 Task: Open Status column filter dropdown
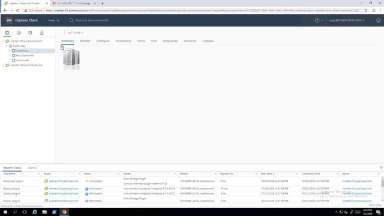coord(118,173)
